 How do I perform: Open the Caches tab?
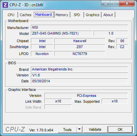point(26,15)
